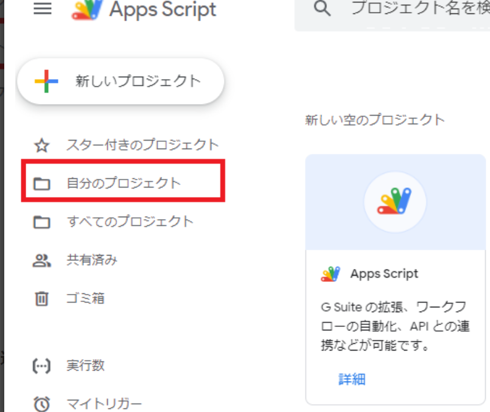490x412 pixels.
Task: Click the star icon for starred projects
Action: (42, 145)
